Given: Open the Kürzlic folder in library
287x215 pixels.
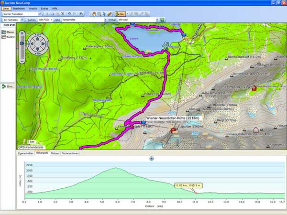Looking at the screenshot, I should pyautogui.click(x=8, y=37).
